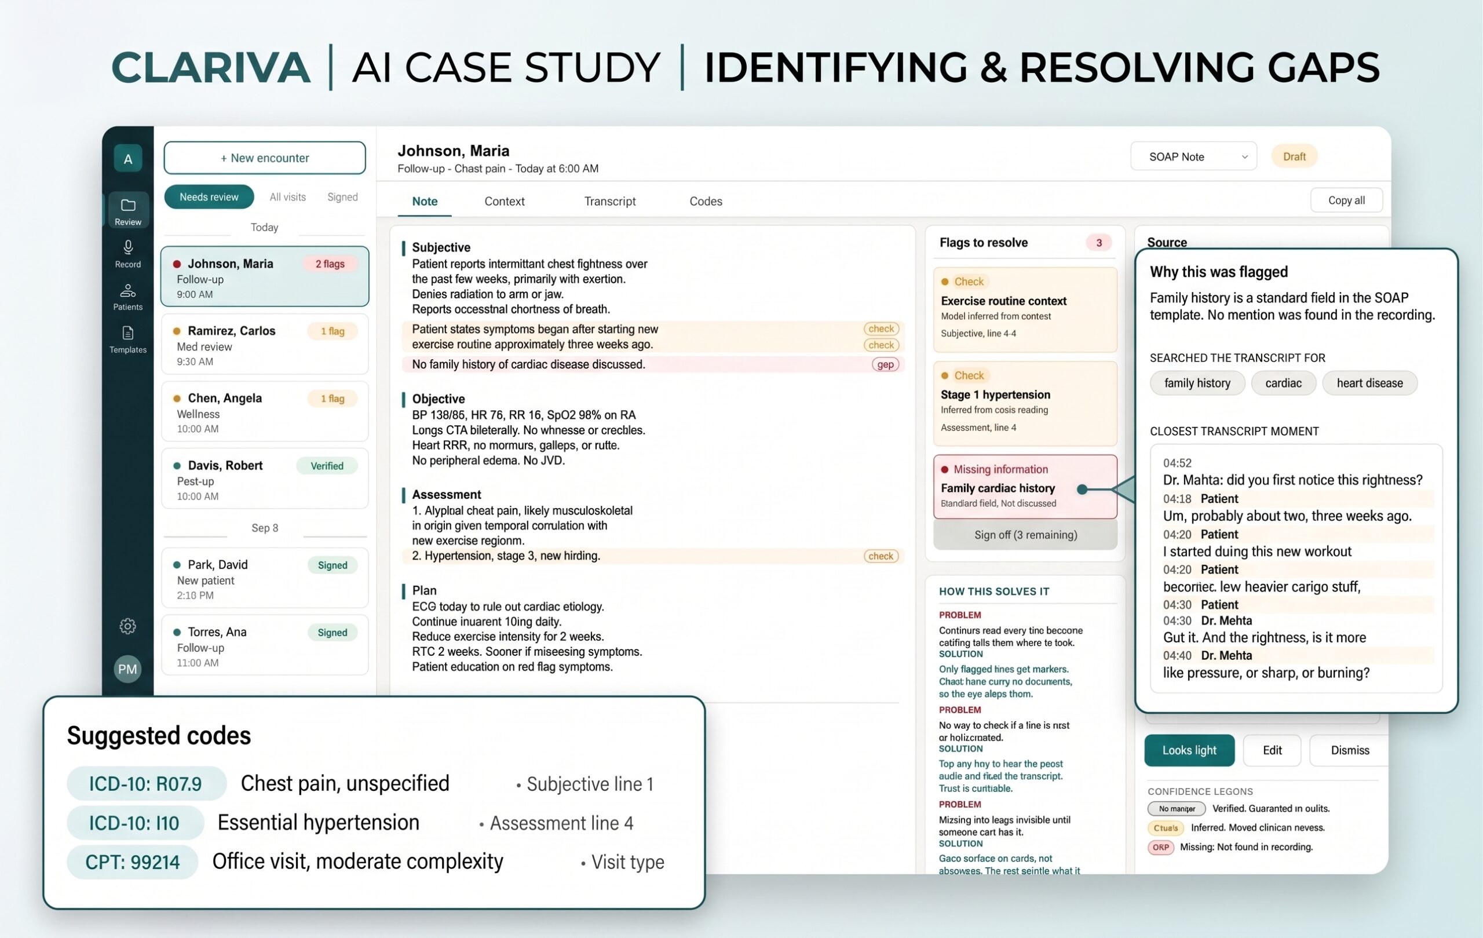Screen dimensions: 1483x938
Task: Click 'ECG today to rule out cardiac etiology.' line
Action: [508, 607]
